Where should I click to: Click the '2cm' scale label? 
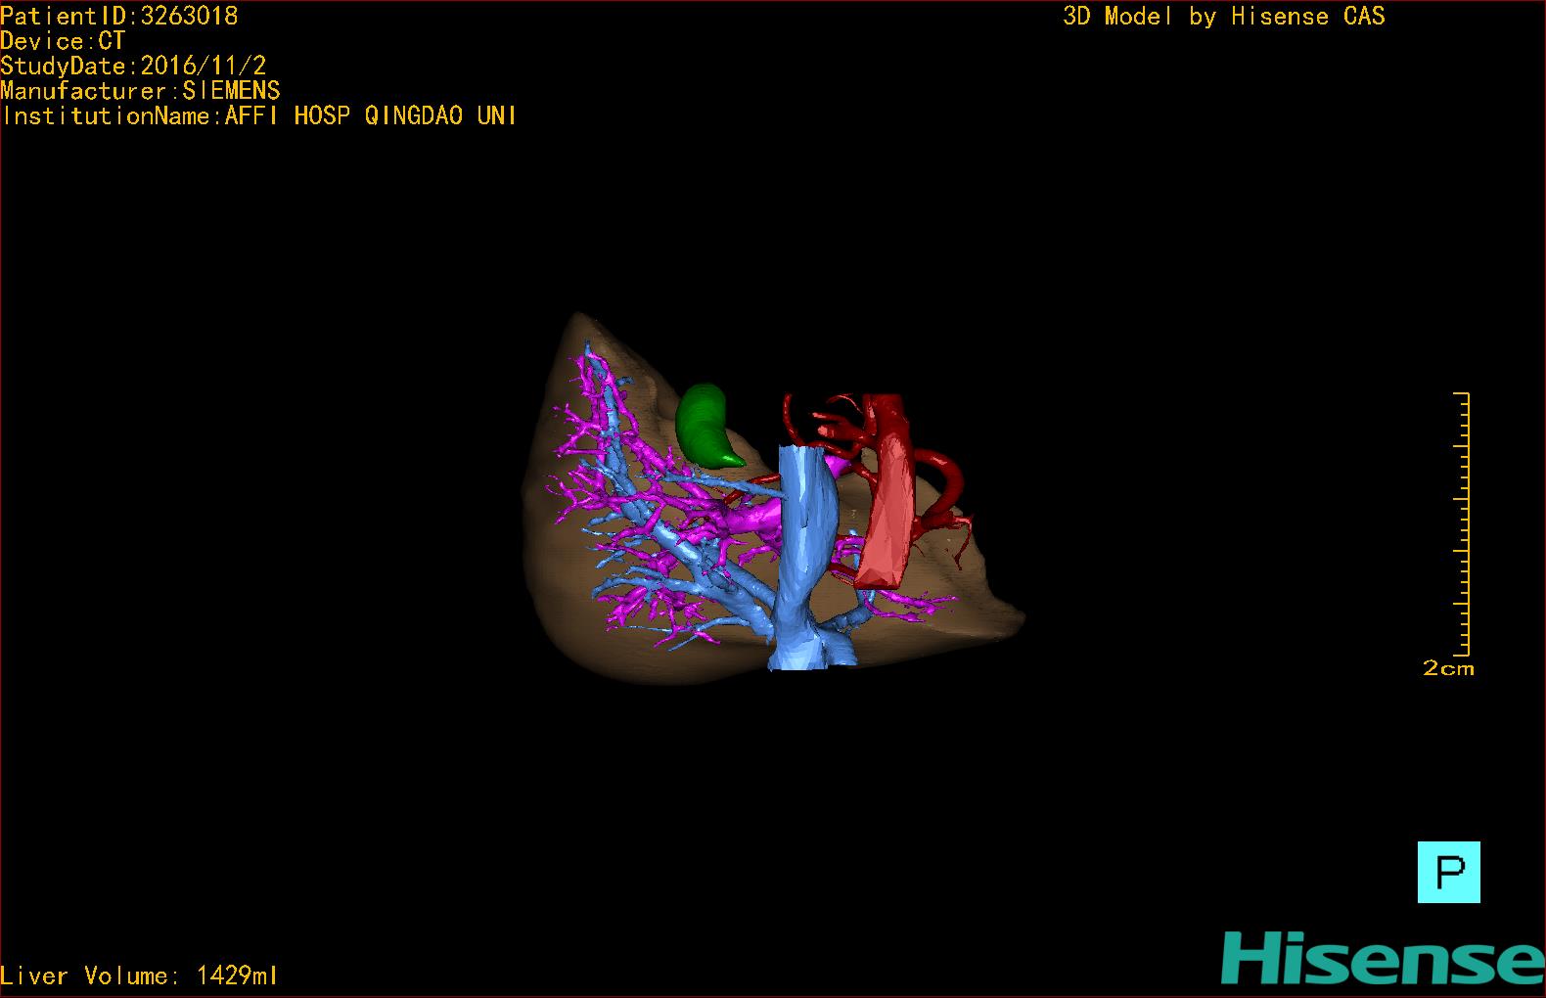(x=1448, y=668)
